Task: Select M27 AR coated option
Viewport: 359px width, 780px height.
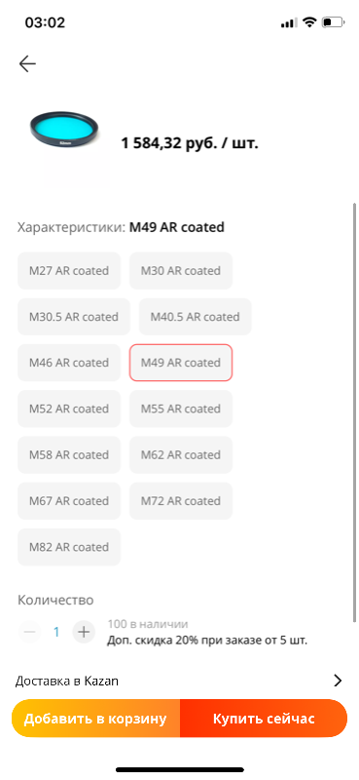Action: pyautogui.click(x=69, y=271)
